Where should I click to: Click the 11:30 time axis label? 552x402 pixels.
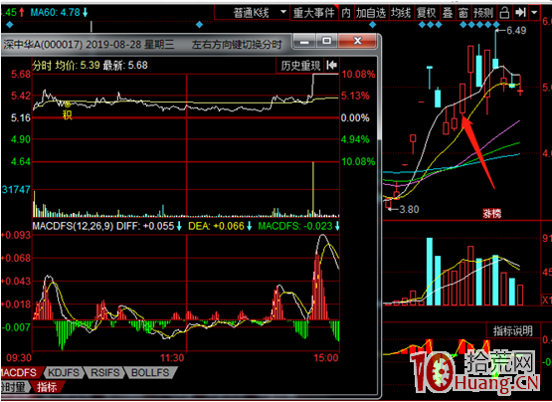[x=172, y=358]
